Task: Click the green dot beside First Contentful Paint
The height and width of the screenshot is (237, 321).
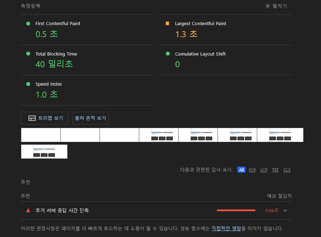Action: [28, 24]
